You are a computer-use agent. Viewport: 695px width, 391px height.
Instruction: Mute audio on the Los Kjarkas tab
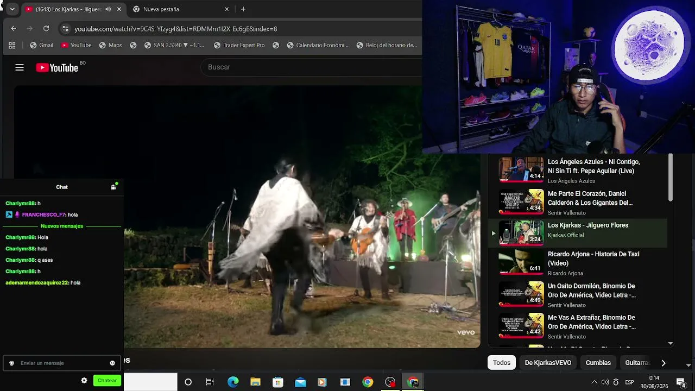[108, 9]
